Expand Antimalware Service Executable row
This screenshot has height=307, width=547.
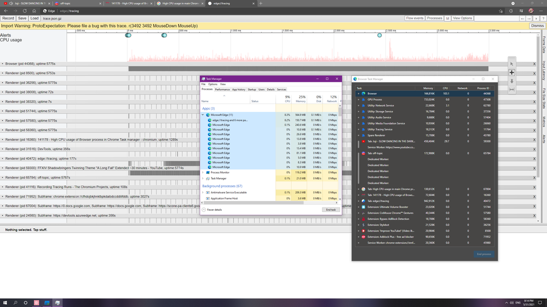(203, 192)
